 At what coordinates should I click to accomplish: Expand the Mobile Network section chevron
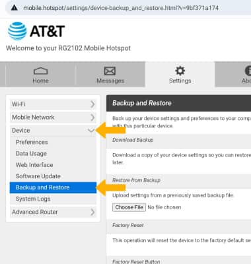(92, 117)
